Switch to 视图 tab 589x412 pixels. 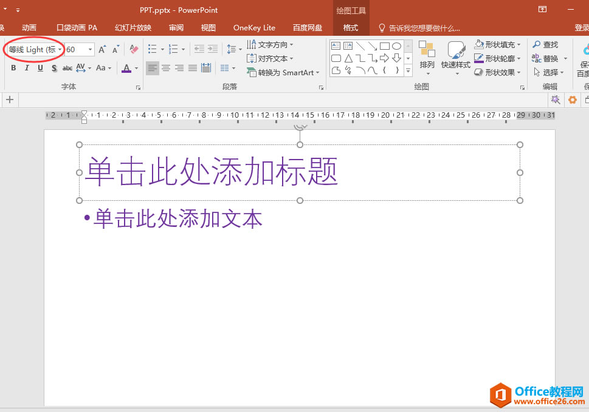pyautogui.click(x=208, y=27)
